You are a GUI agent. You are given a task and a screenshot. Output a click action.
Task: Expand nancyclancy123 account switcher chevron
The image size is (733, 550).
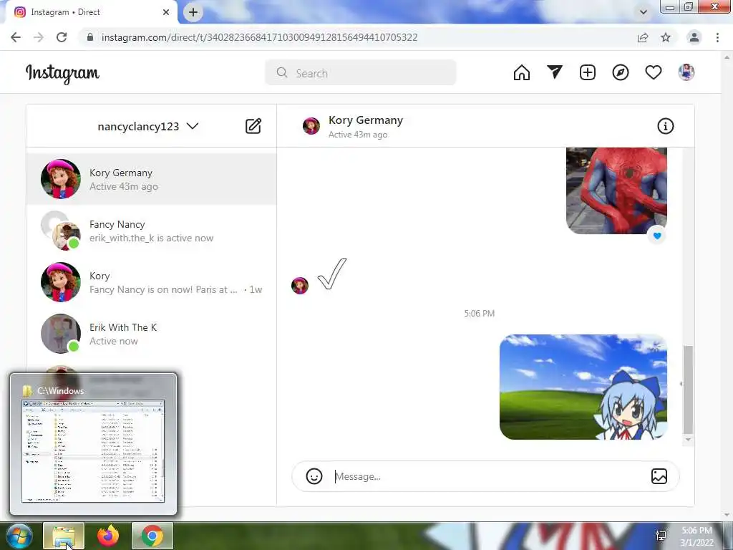pos(193,126)
